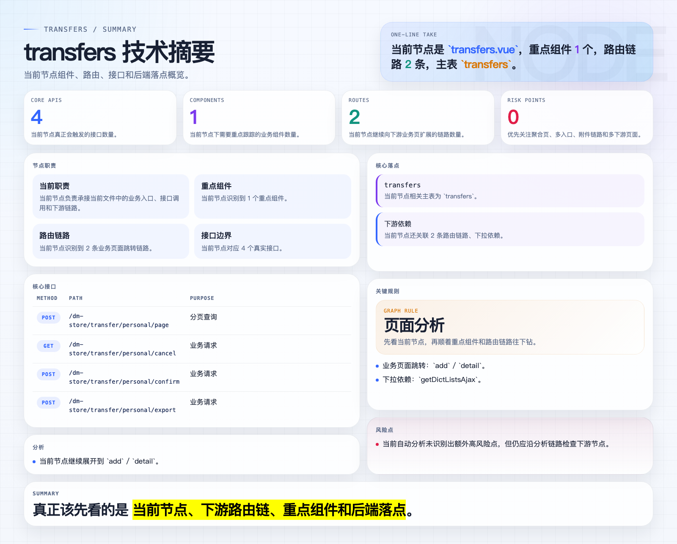Screen dimensions: 677x544
Task: Select the '接口边界' tile
Action: click(272, 241)
